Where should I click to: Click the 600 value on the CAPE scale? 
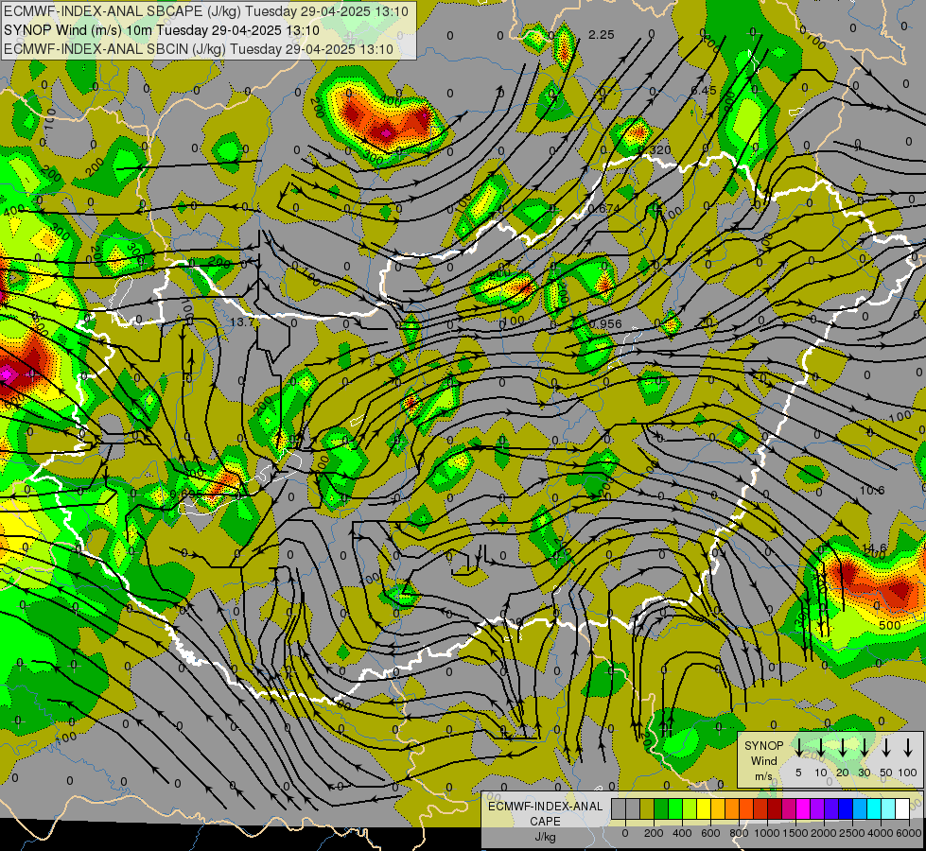710,833
